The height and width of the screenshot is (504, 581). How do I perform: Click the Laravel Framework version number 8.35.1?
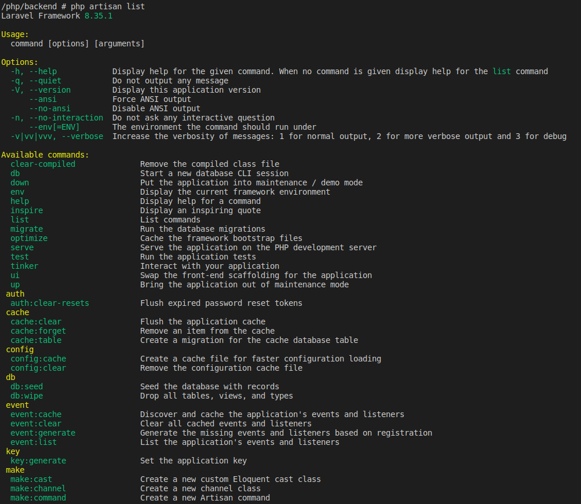coord(98,16)
